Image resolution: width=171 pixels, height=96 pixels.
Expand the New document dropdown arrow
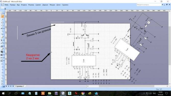coord(4,13)
